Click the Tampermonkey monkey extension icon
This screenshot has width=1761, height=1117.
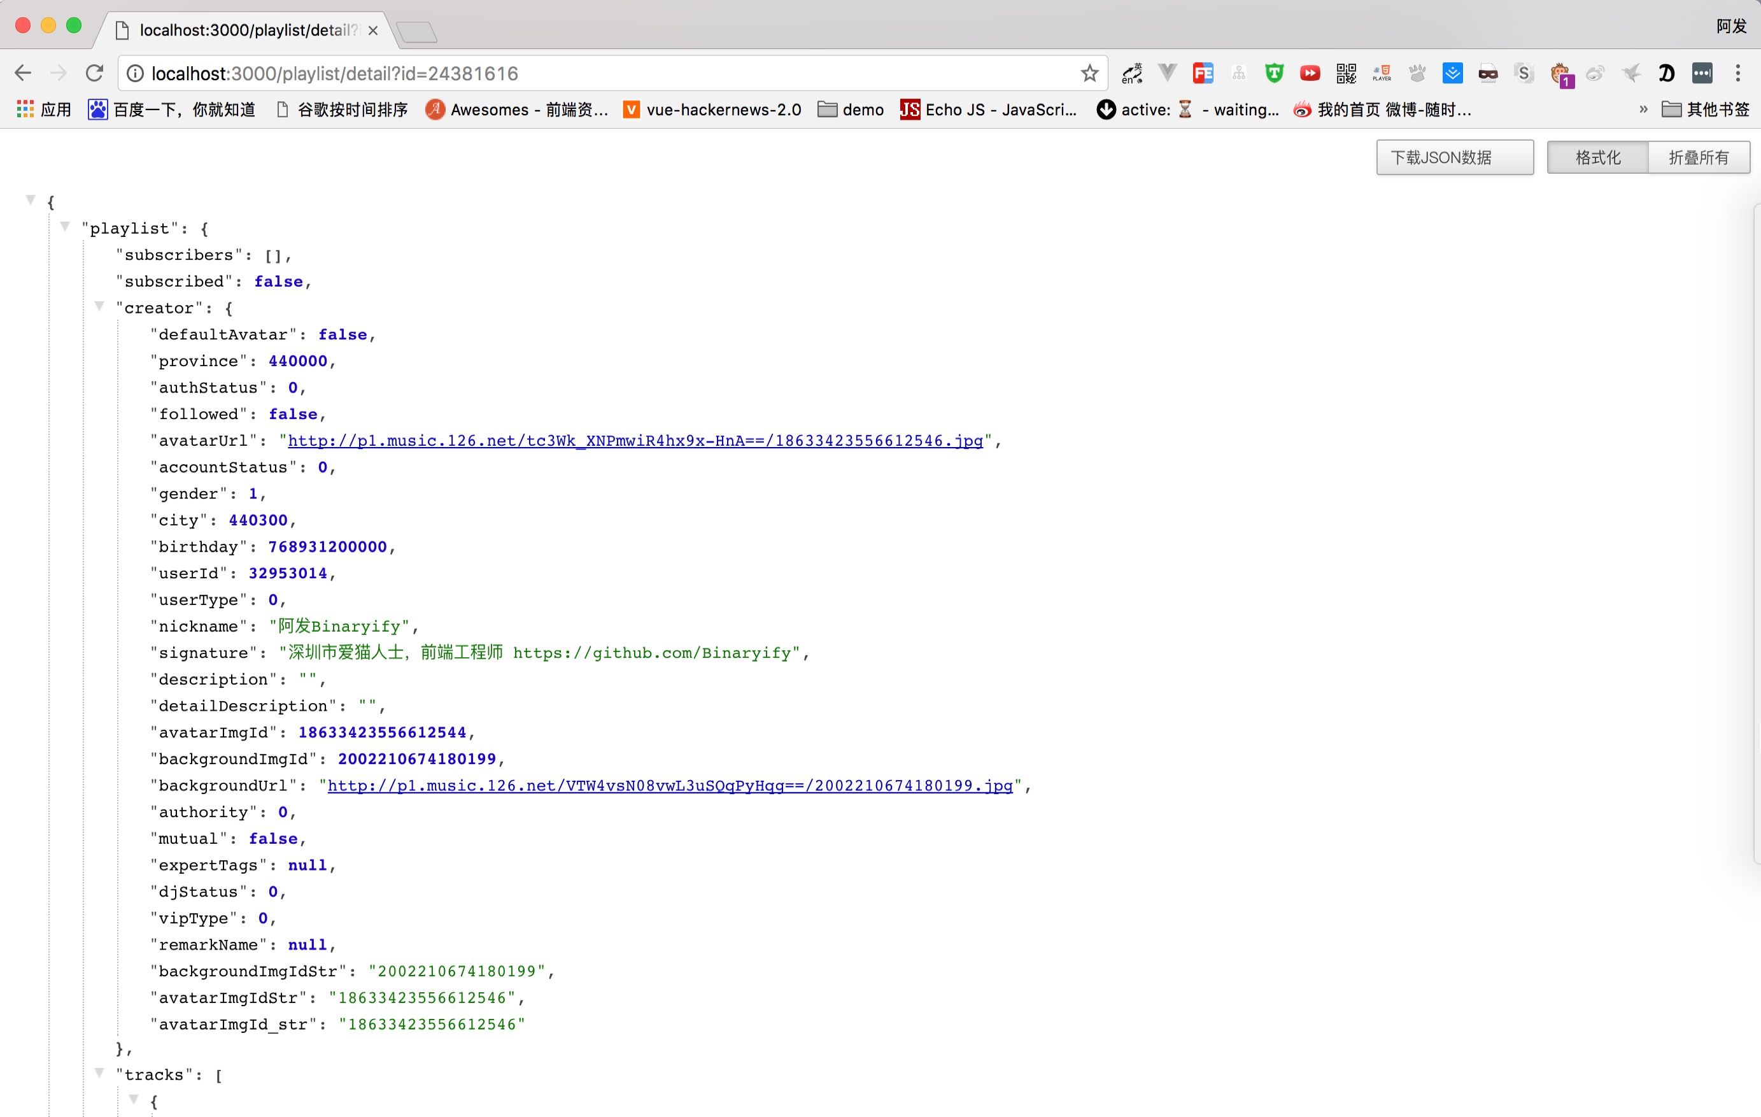(1560, 74)
